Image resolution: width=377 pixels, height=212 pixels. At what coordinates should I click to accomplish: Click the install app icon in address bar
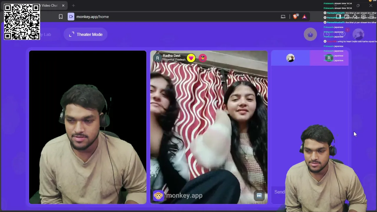pyautogui.click(x=283, y=17)
